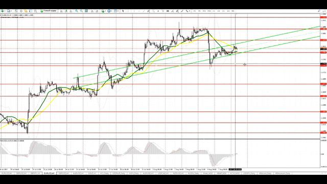Open the USDJPY,Daily chart tab
The width and height of the screenshot is (327, 184).
pos(249,173)
